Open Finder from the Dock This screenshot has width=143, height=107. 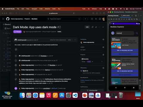[22, 95]
